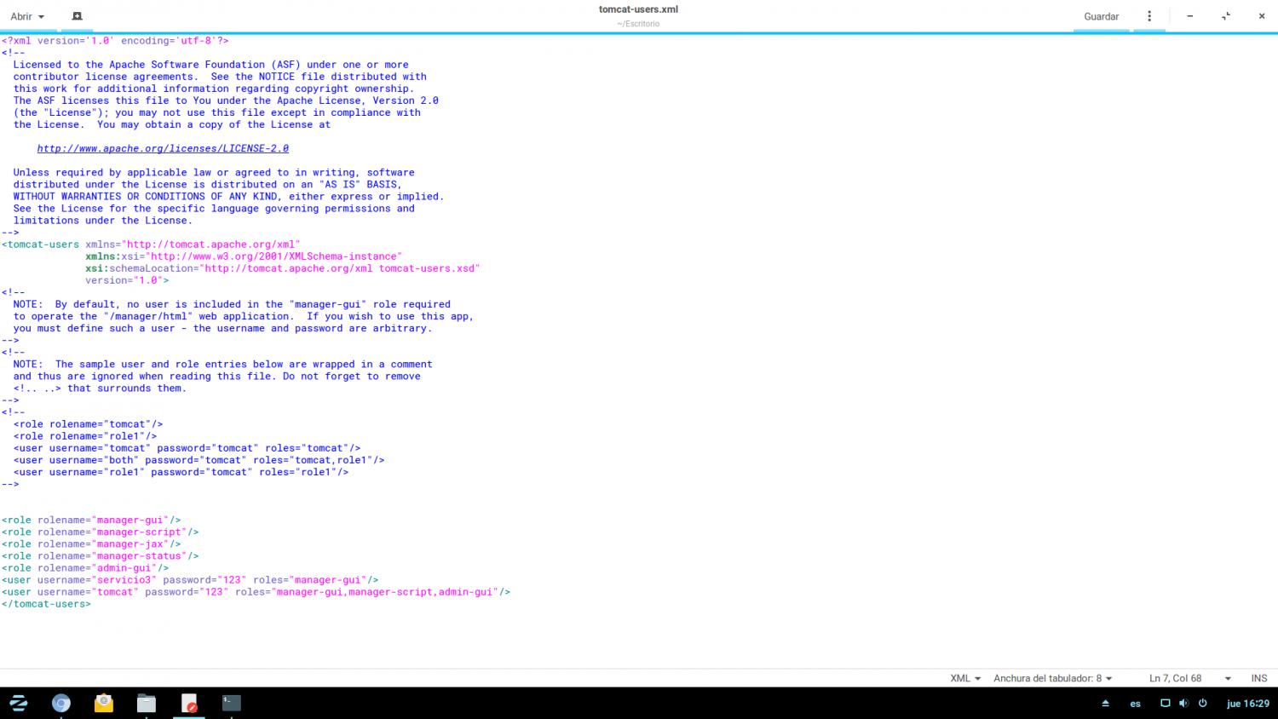Open the file manager from the taskbar

(147, 703)
